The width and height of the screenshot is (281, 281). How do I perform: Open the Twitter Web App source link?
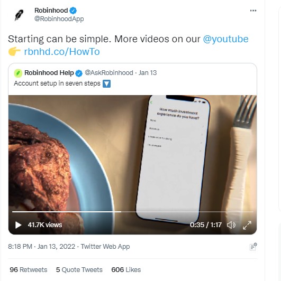click(105, 247)
